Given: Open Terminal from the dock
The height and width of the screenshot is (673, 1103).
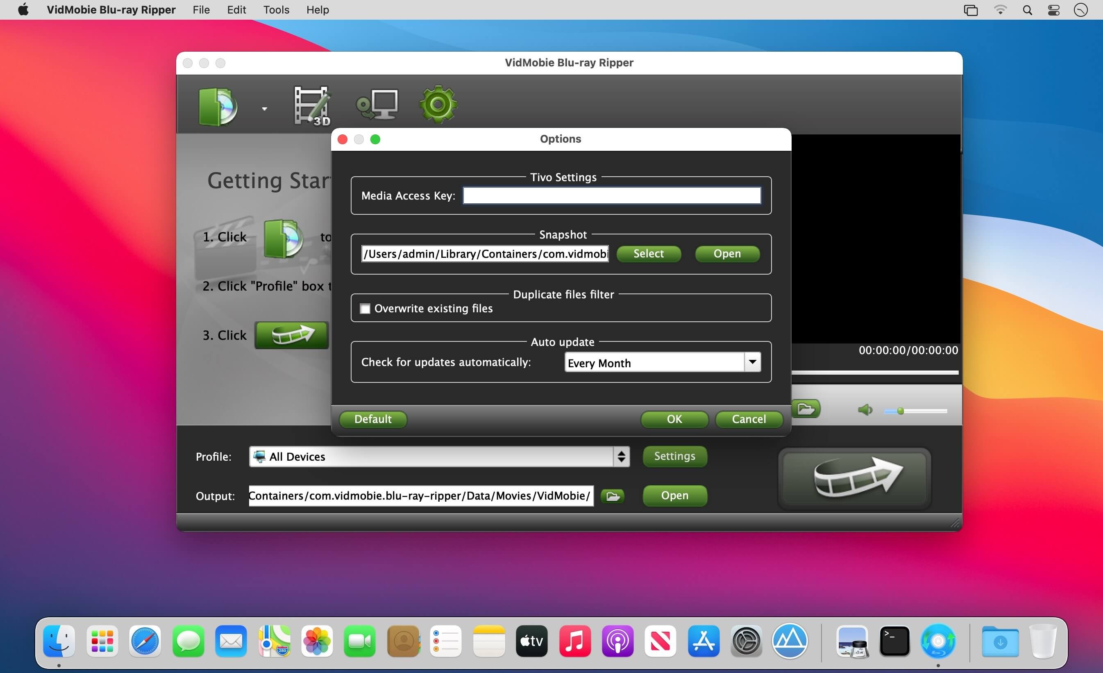Looking at the screenshot, I should point(894,641).
